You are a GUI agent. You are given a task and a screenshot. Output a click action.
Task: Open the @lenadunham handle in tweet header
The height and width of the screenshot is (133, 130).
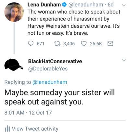[85, 5]
